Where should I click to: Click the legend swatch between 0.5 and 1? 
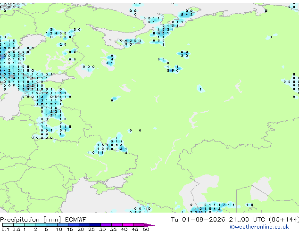pyautogui.click(x=19, y=225)
